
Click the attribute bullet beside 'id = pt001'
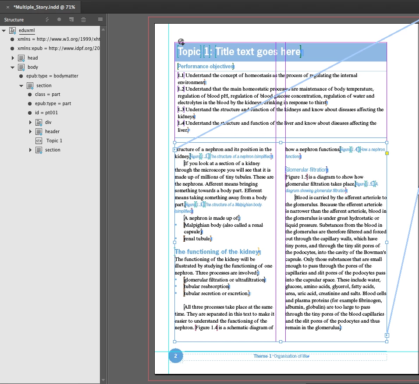click(x=30, y=113)
